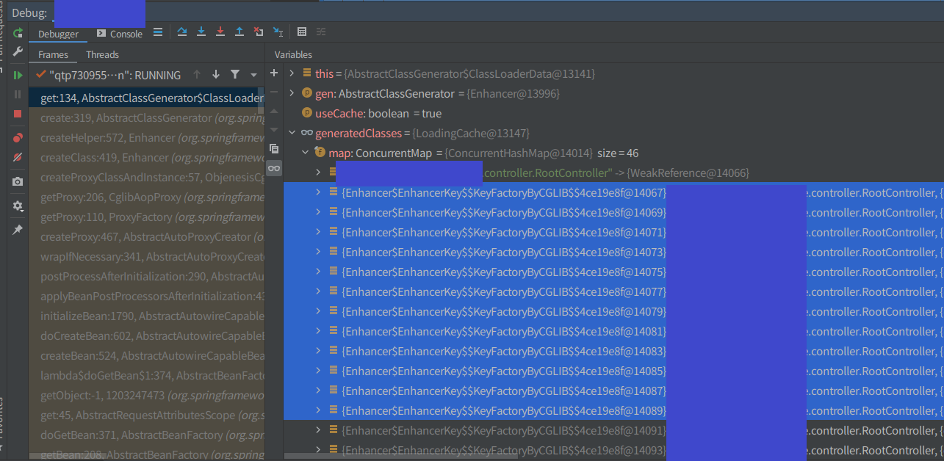Screen dimensions: 944x461
Task: Select the initializeBean:1790 frame
Action: pyautogui.click(x=146, y=316)
